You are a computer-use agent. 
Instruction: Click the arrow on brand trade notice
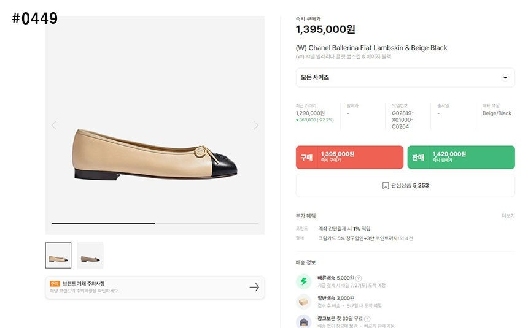254,288
